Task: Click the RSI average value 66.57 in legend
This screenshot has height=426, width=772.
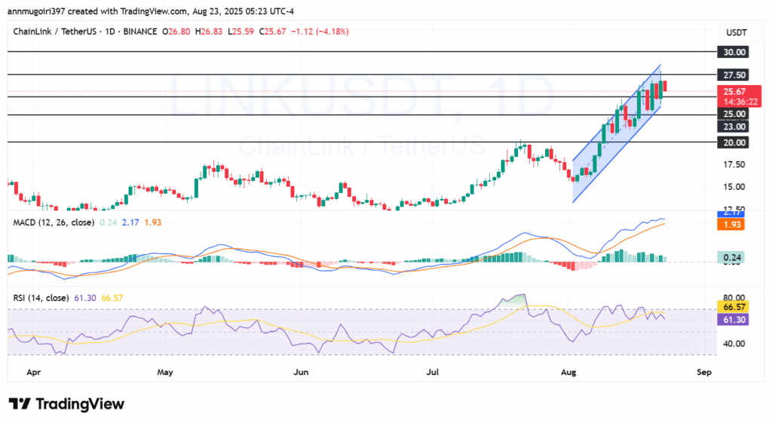Action: coord(112,298)
